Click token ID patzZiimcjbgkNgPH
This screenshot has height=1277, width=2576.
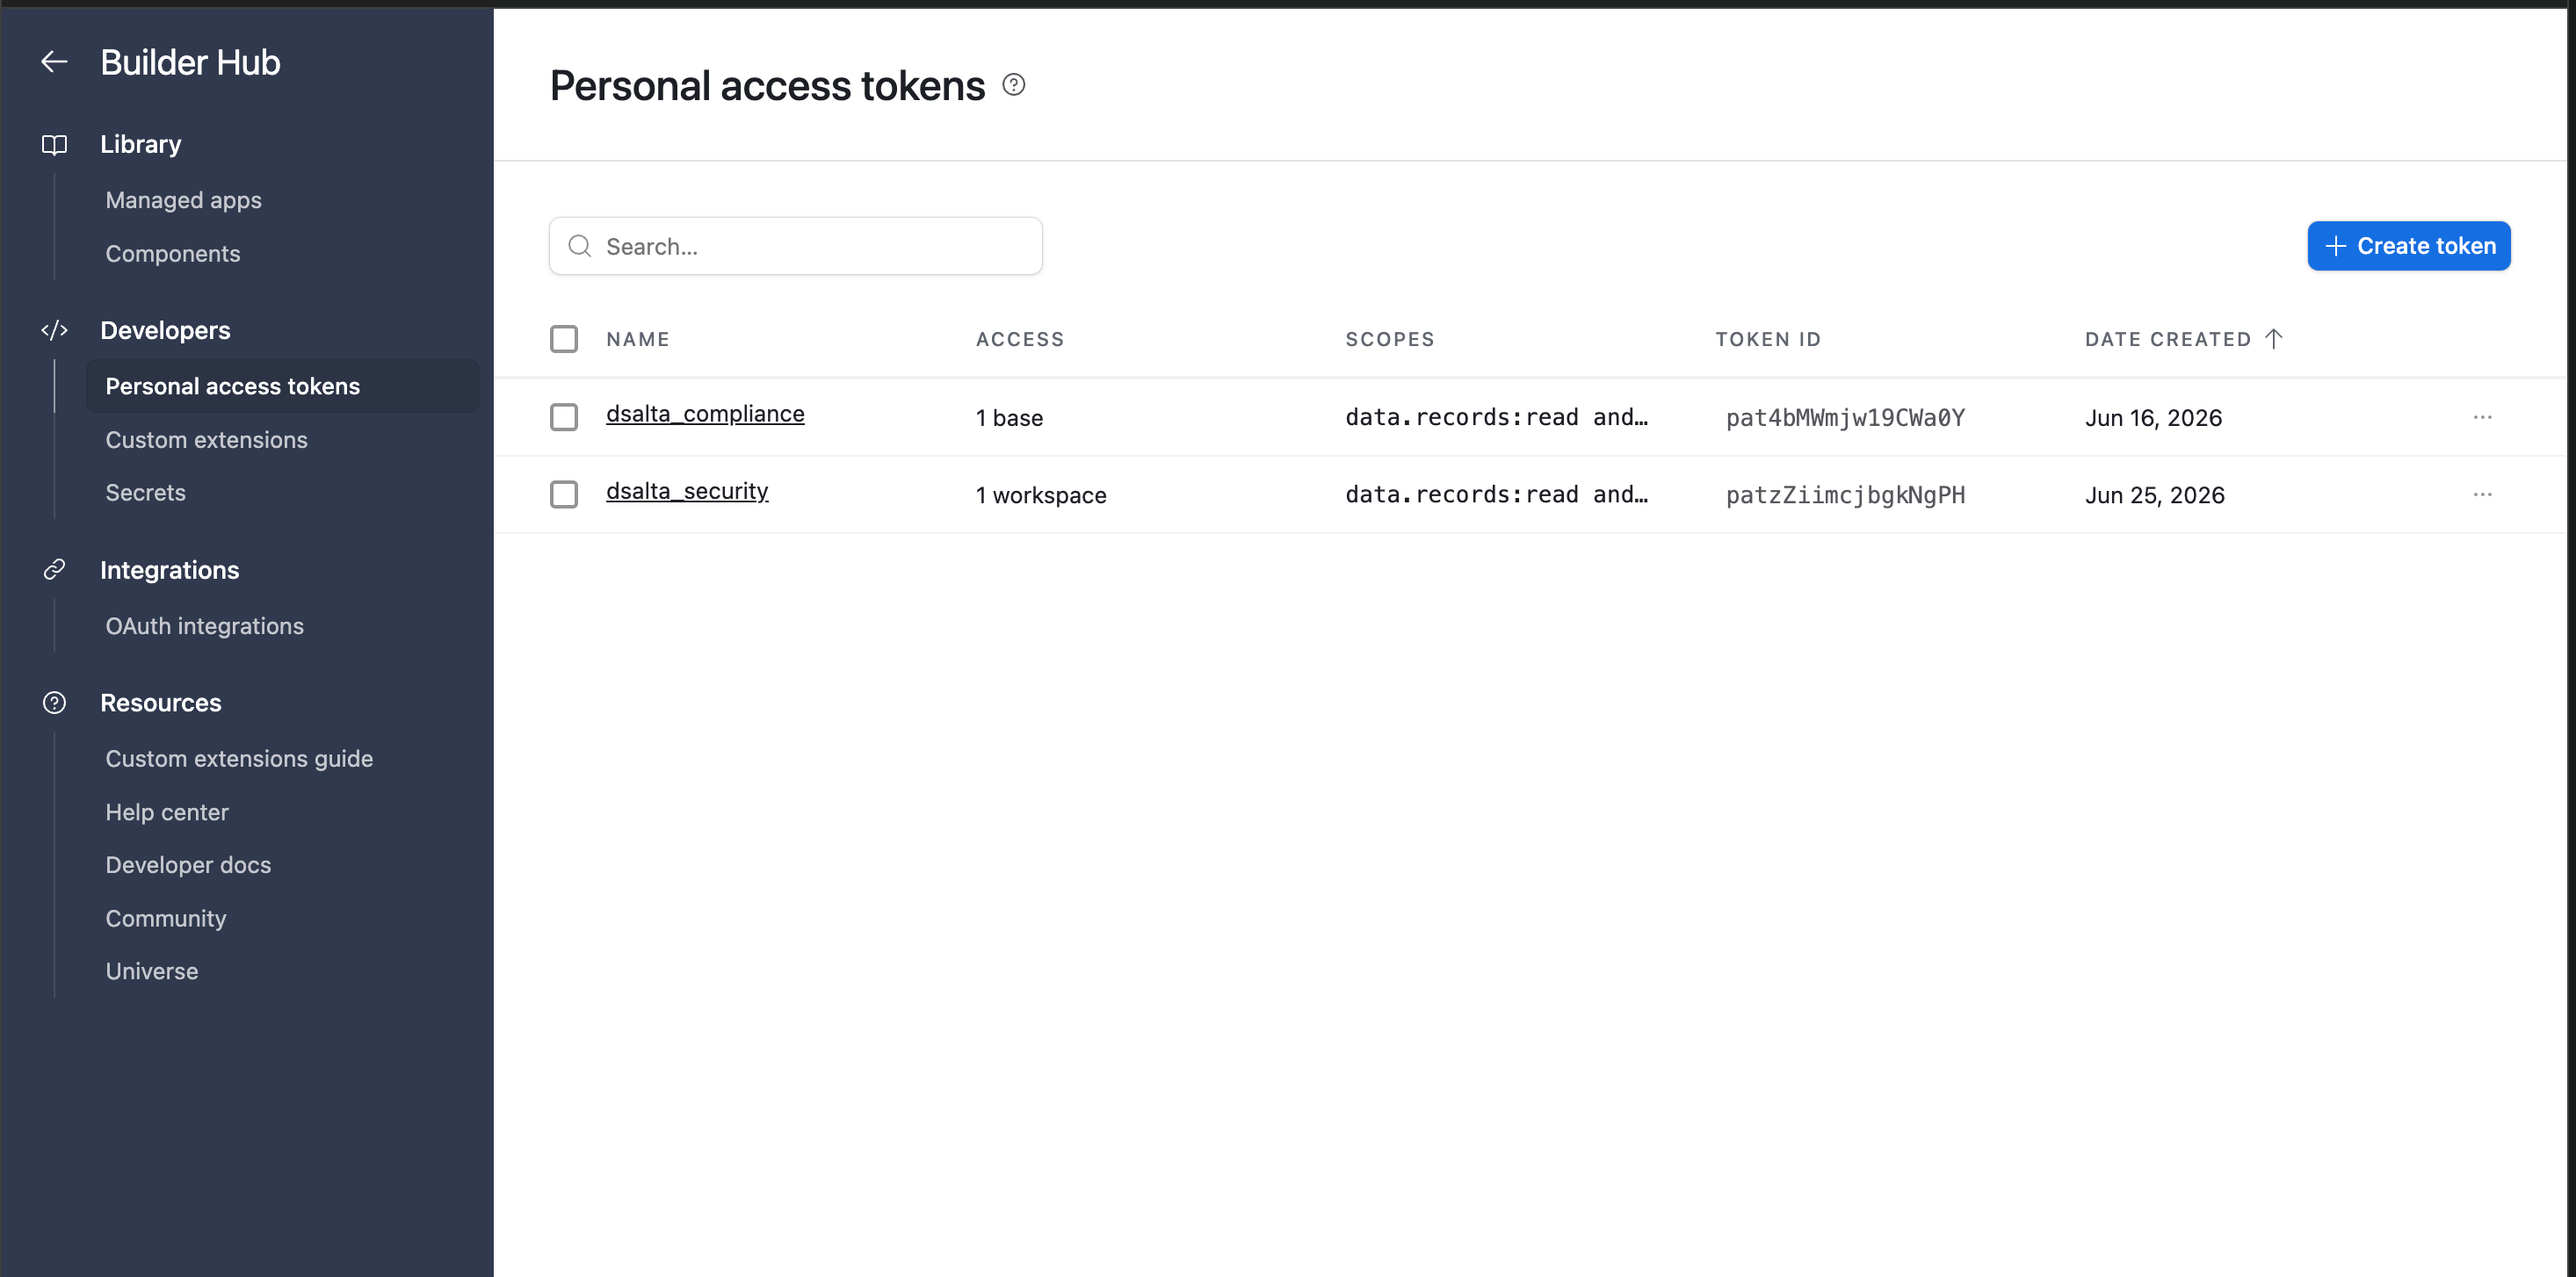[x=1845, y=495]
